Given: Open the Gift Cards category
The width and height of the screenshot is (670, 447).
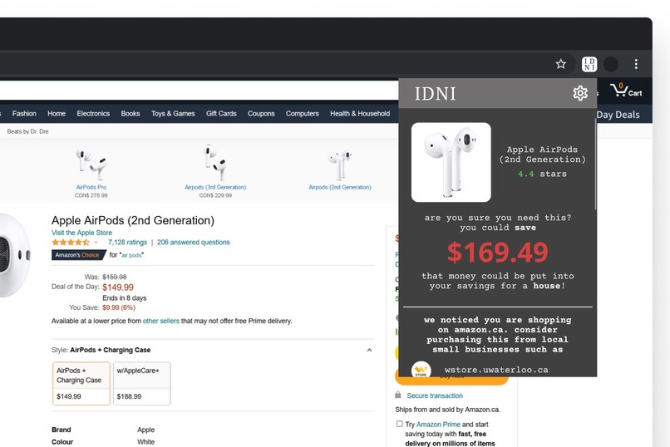Looking at the screenshot, I should [221, 114].
